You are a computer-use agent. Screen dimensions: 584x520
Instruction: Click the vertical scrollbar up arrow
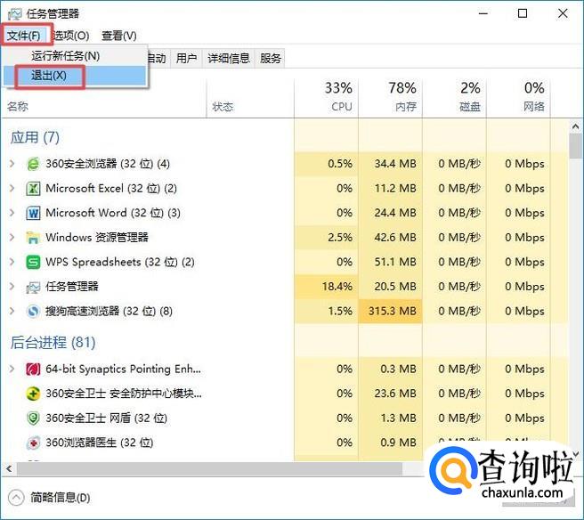click(576, 126)
